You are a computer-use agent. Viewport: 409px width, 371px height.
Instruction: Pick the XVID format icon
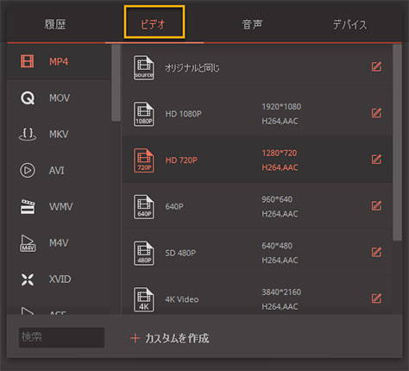(28, 280)
